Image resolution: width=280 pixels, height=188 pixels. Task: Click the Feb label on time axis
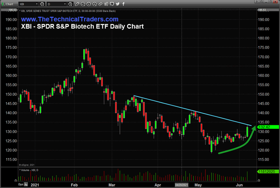point(74,185)
